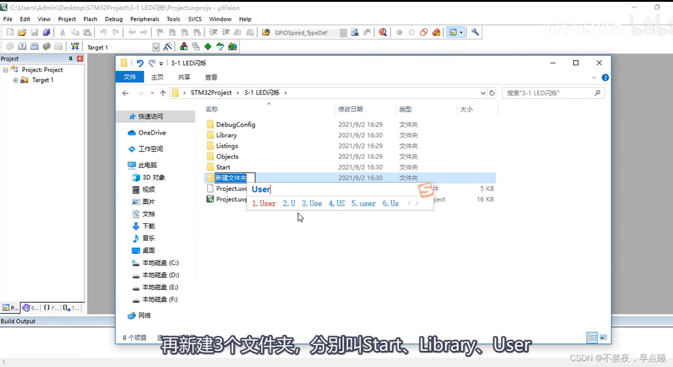Screen dimensions: 673x367
Task: Click the Rebuild all target files icon
Action: (34, 46)
